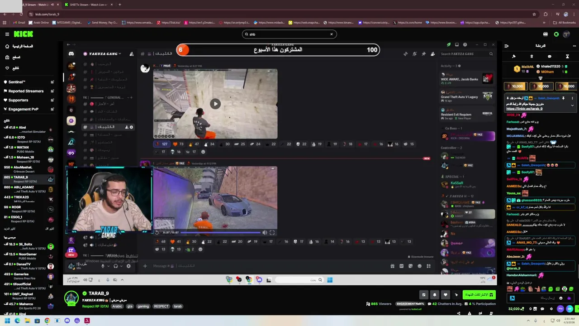Click the sparkle icon beside gift button
Screen dimensions: 579x326
(456, 295)
